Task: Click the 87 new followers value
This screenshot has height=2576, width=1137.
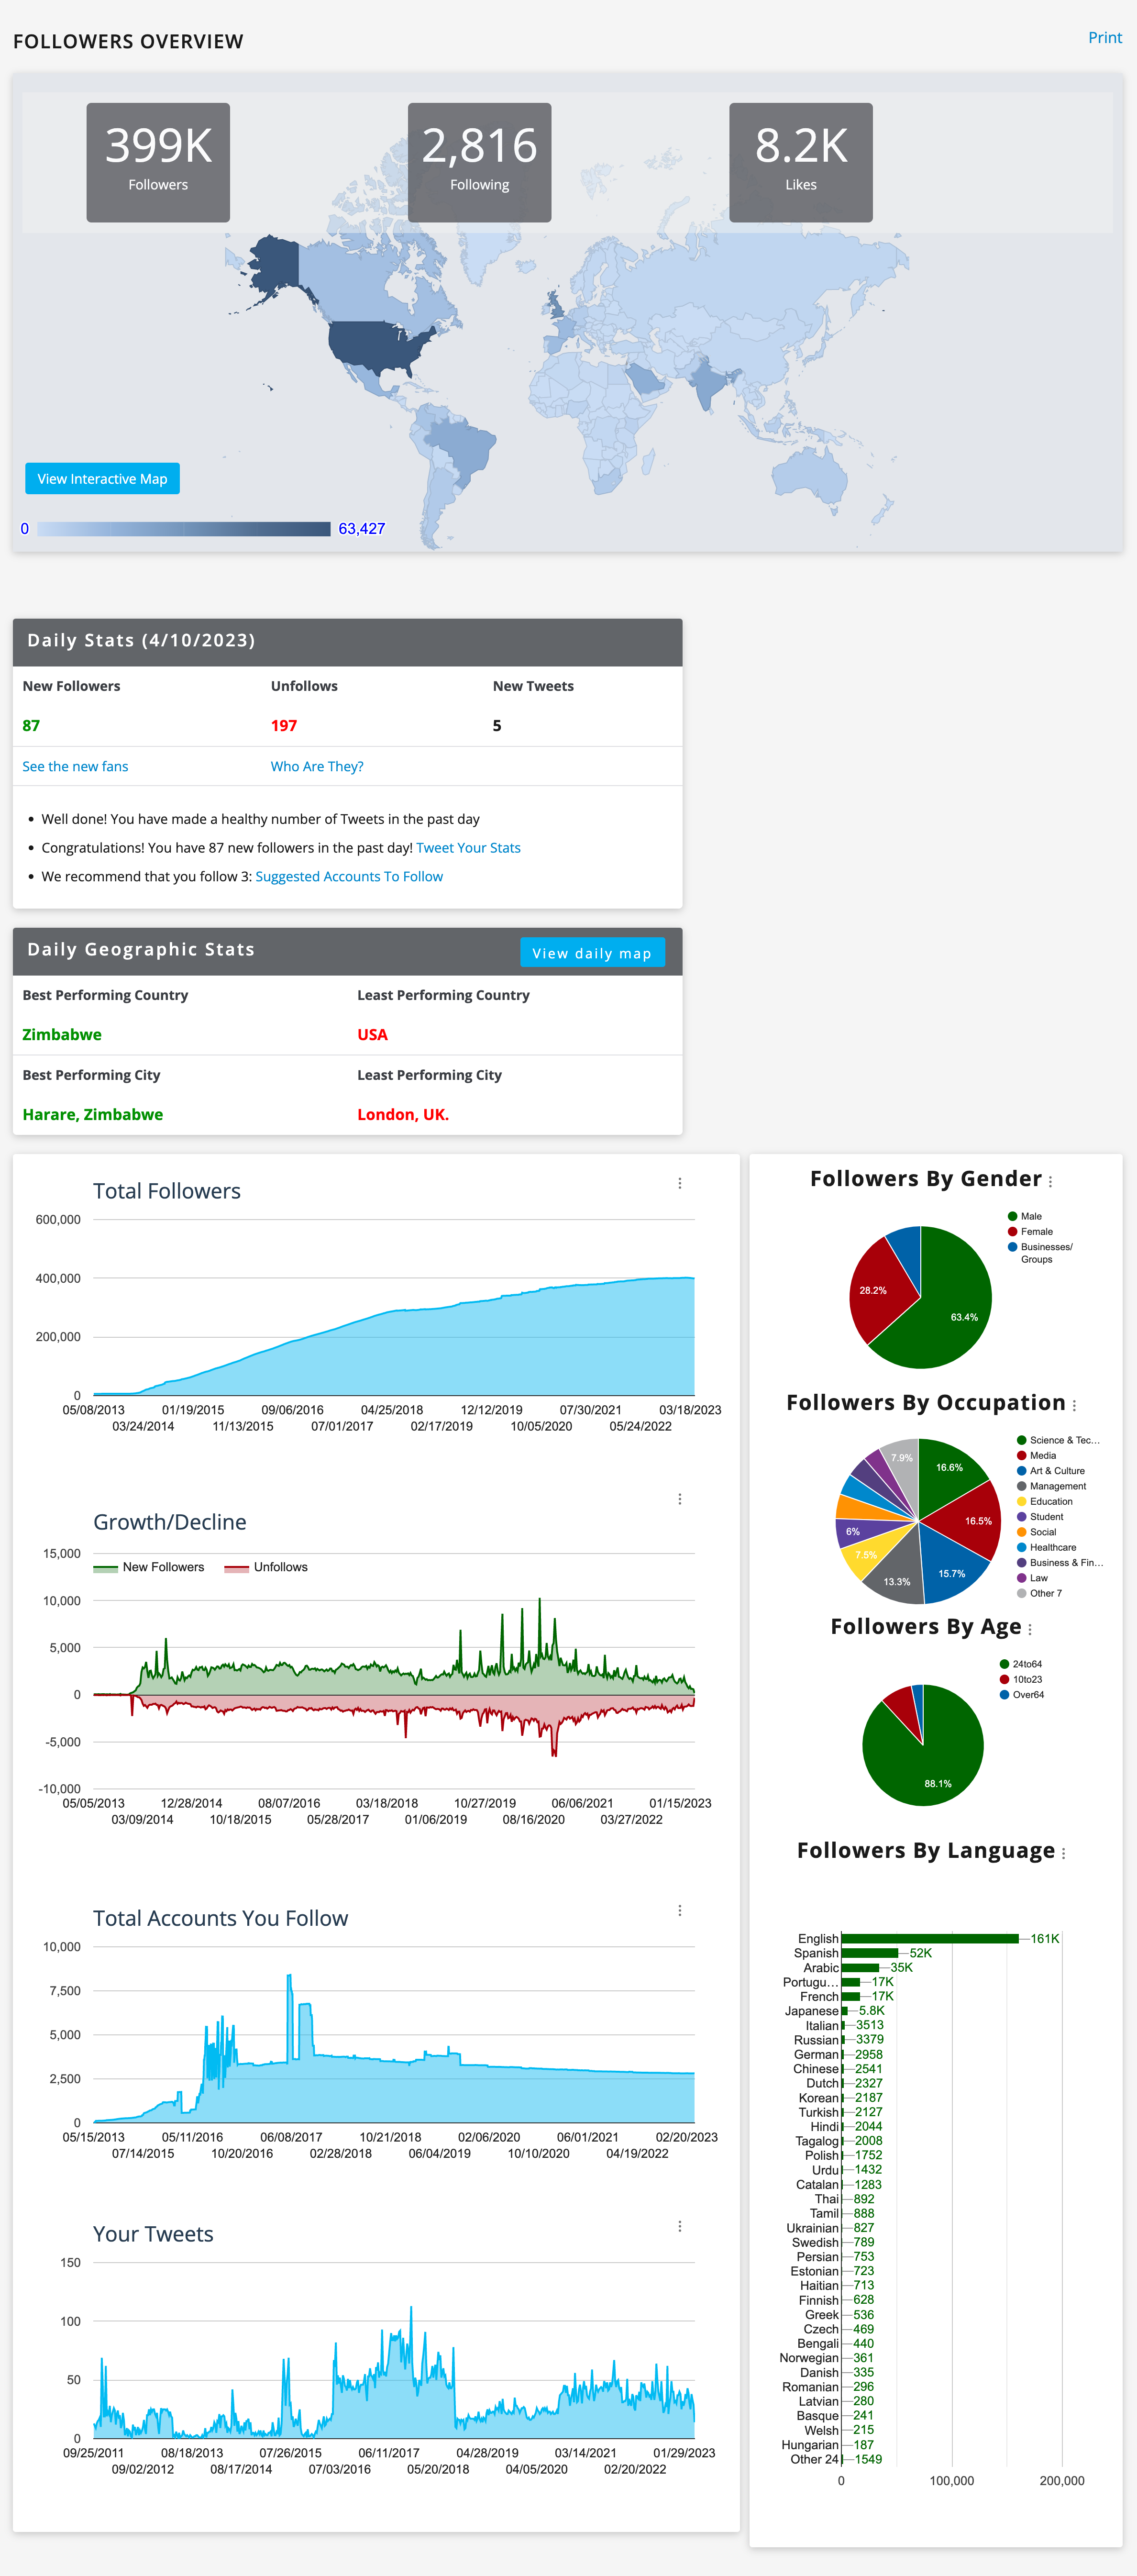Action: 31,725
